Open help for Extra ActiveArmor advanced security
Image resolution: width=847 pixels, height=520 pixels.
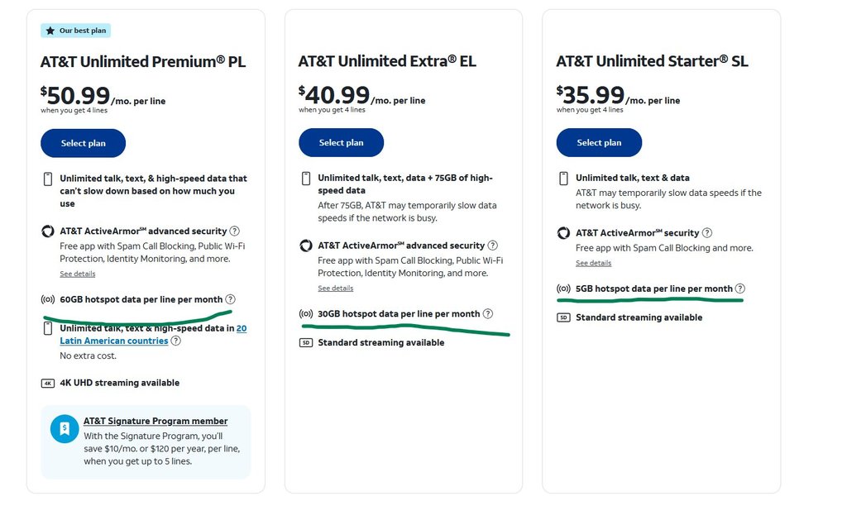point(493,246)
